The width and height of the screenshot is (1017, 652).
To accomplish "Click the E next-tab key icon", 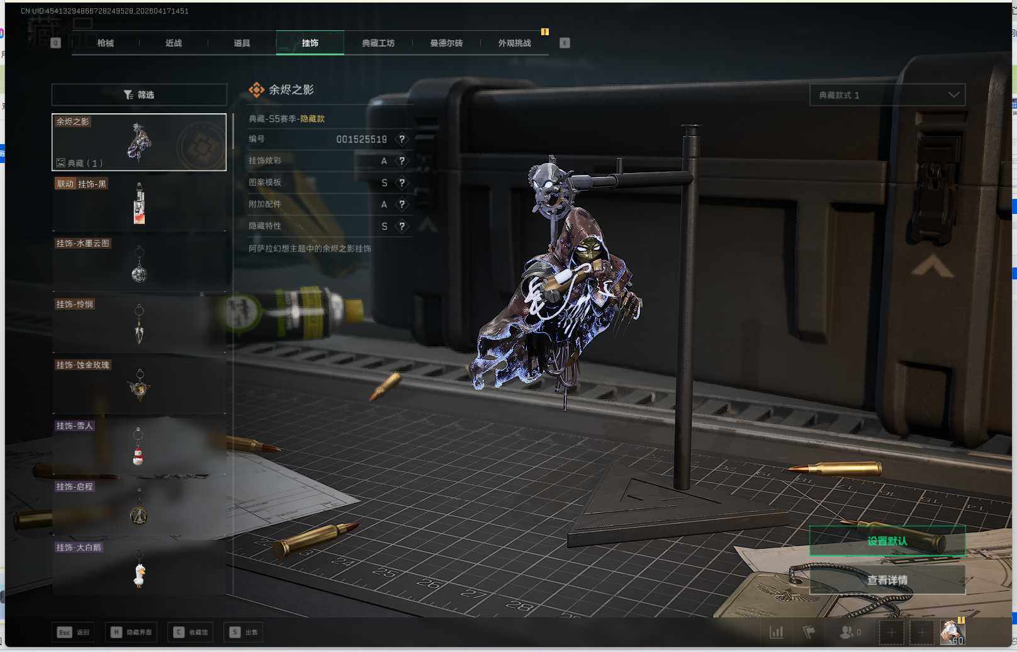I will [565, 43].
